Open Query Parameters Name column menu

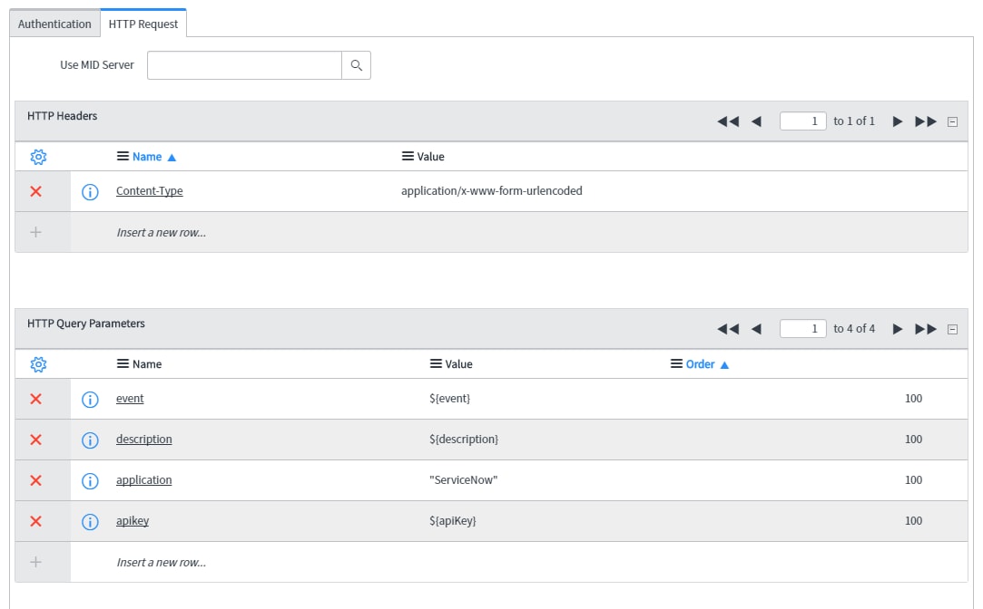pyautogui.click(x=123, y=363)
